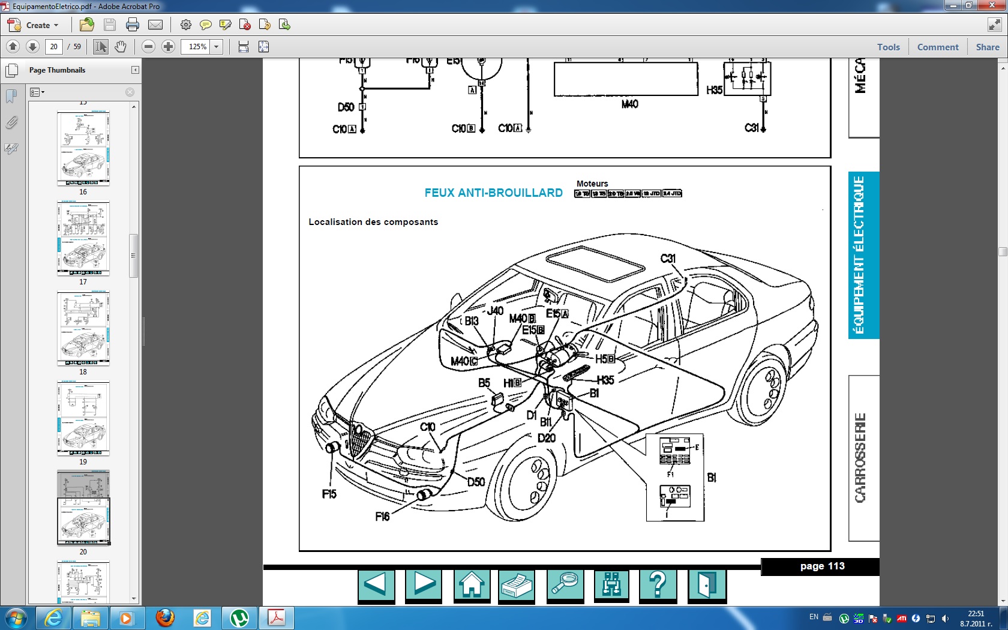Click the Zoom Out minus button

pyautogui.click(x=149, y=47)
